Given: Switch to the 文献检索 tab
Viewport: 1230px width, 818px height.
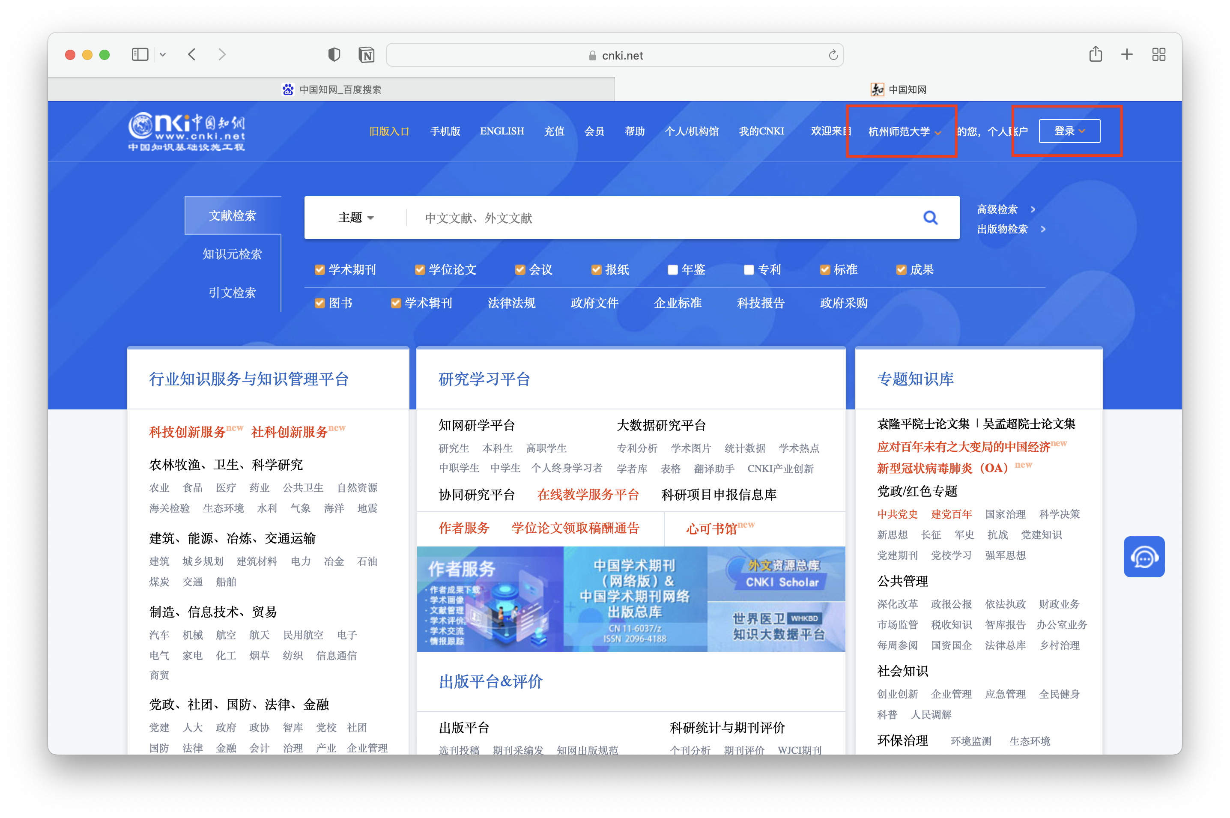Looking at the screenshot, I should pos(233,216).
